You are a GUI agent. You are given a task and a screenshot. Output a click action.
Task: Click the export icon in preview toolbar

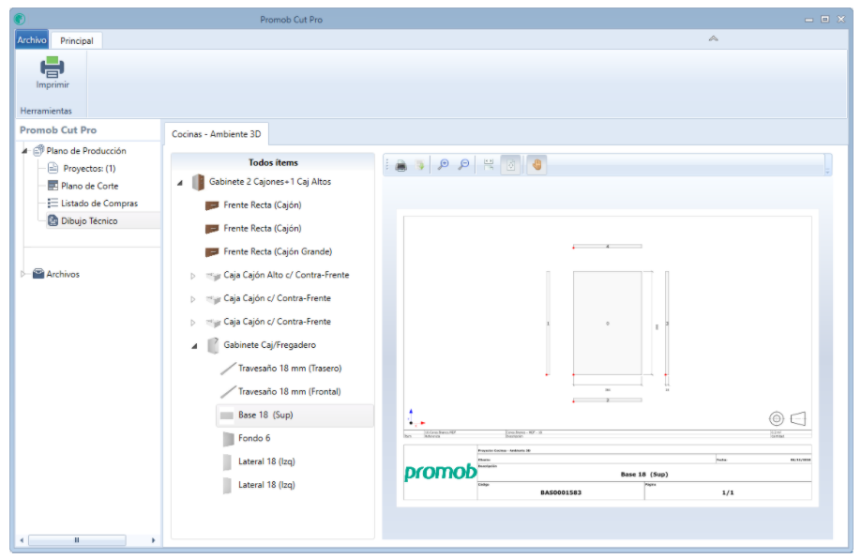pyautogui.click(x=420, y=165)
